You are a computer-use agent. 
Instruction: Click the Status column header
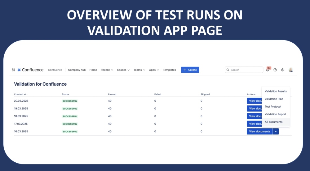pos(65,95)
